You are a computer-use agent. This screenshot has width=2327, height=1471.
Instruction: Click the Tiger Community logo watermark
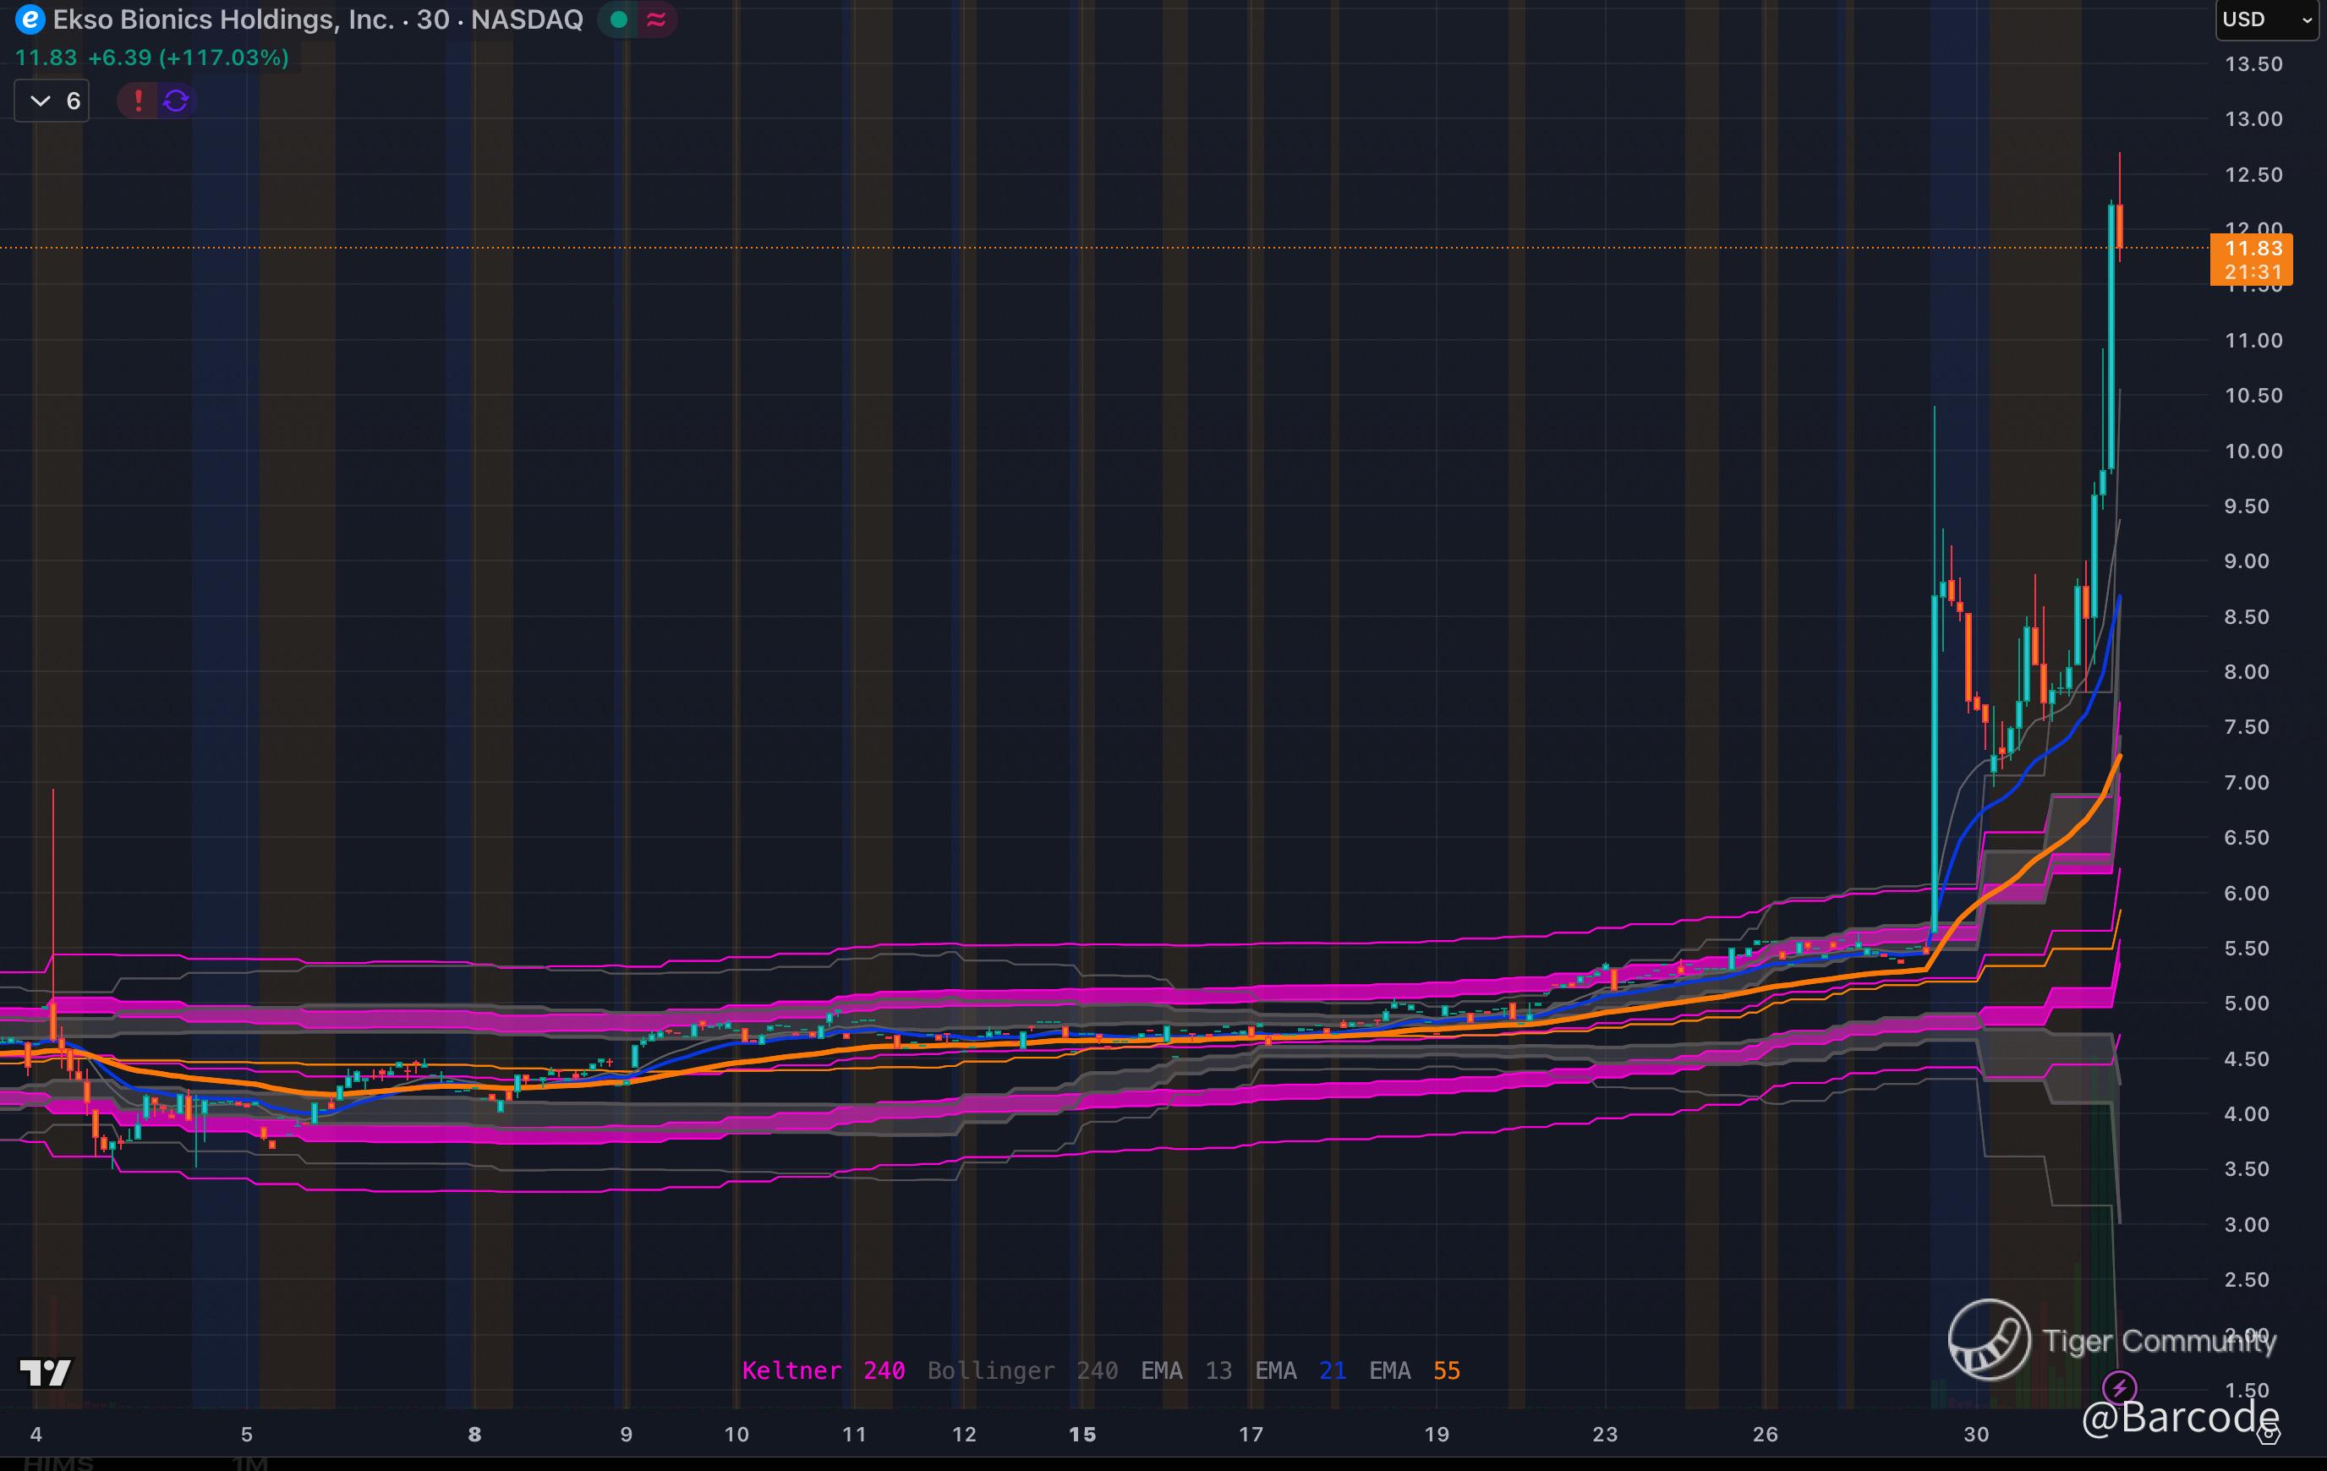pyautogui.click(x=1989, y=1340)
